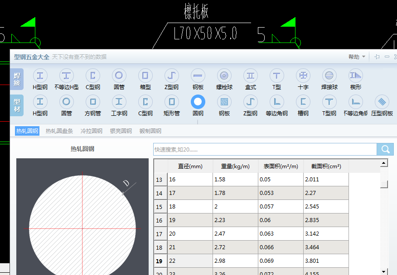Select rolled Z型钢 icon in 型材 row

pyautogui.click(x=251, y=102)
